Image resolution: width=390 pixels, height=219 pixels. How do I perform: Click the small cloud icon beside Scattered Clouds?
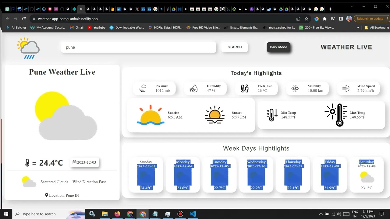pos(29,182)
